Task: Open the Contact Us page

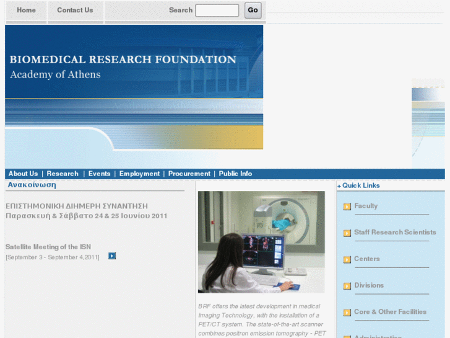Action: click(x=75, y=10)
